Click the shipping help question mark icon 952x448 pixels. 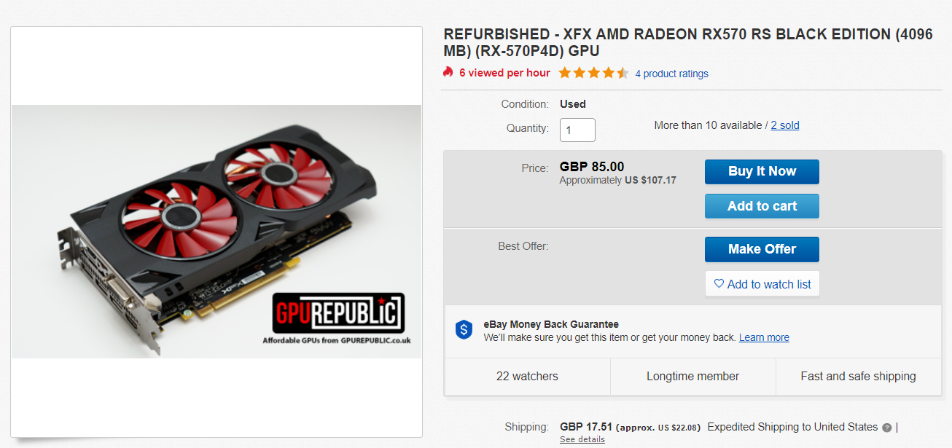click(x=886, y=428)
